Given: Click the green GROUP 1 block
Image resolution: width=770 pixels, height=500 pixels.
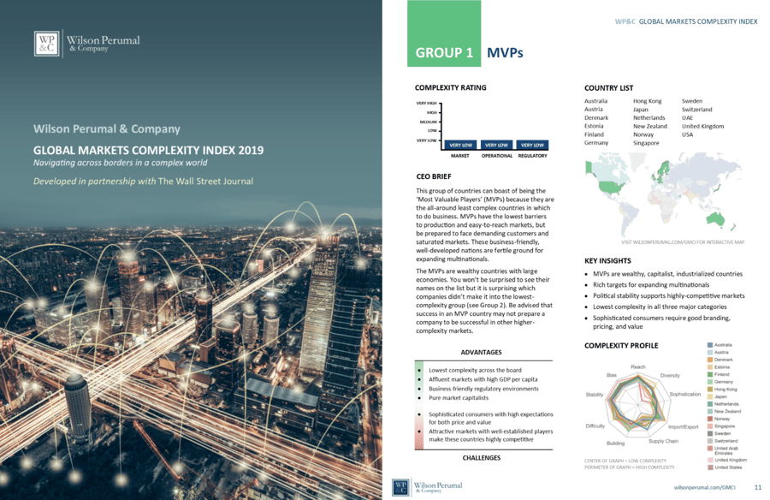Looking at the screenshot, I should [x=444, y=33].
